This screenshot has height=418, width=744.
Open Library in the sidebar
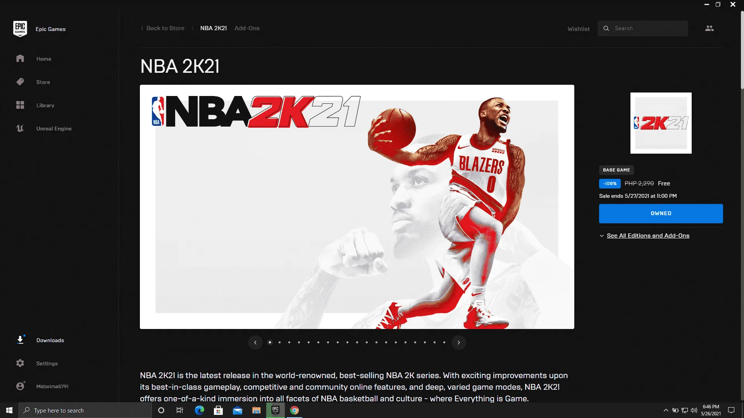45,105
